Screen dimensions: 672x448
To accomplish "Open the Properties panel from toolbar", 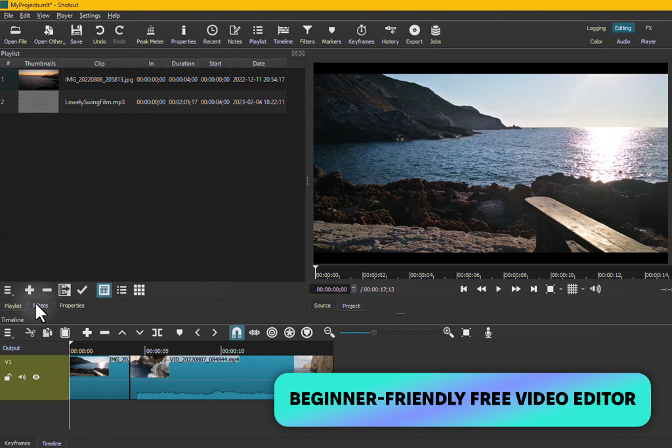I will coord(184,35).
